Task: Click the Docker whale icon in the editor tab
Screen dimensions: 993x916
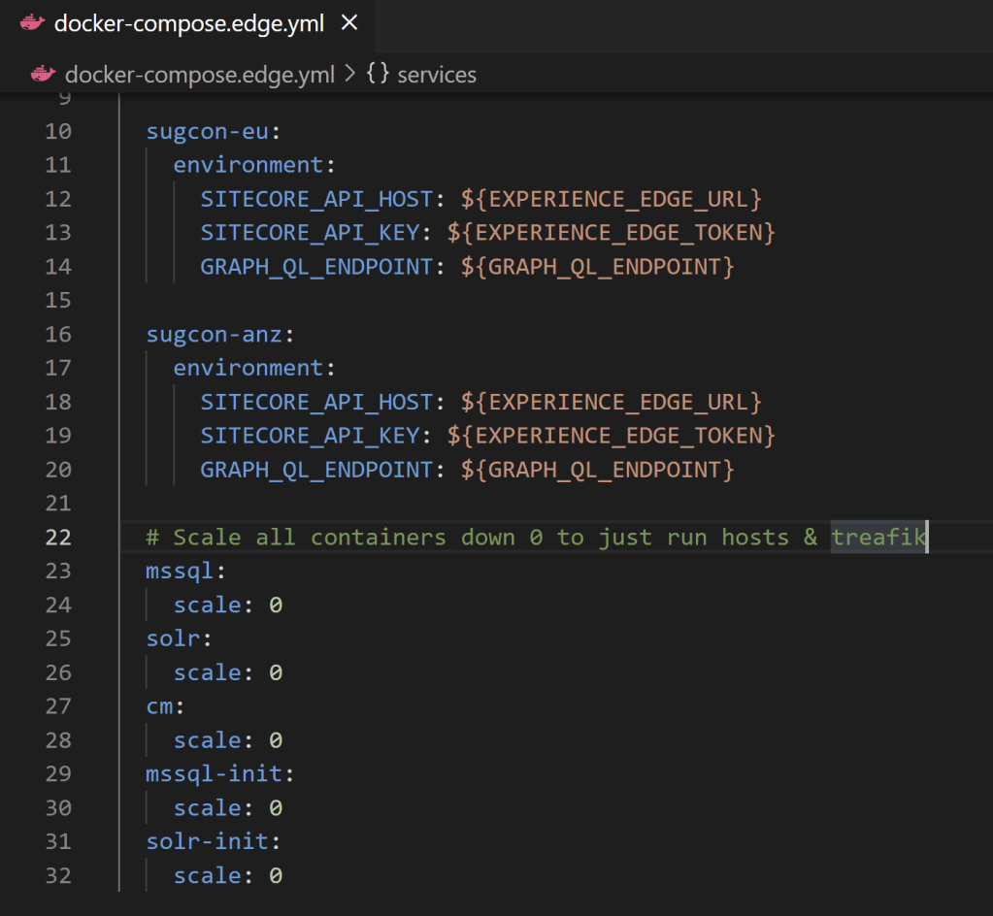Action: click(32, 23)
